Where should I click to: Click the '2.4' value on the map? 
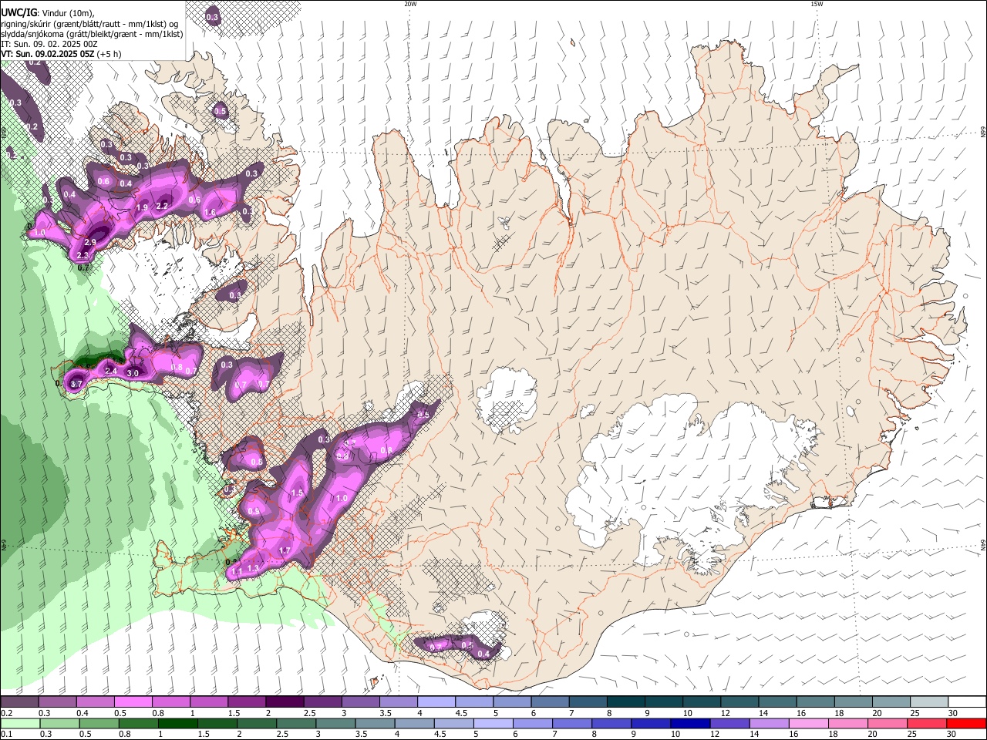tap(111, 372)
